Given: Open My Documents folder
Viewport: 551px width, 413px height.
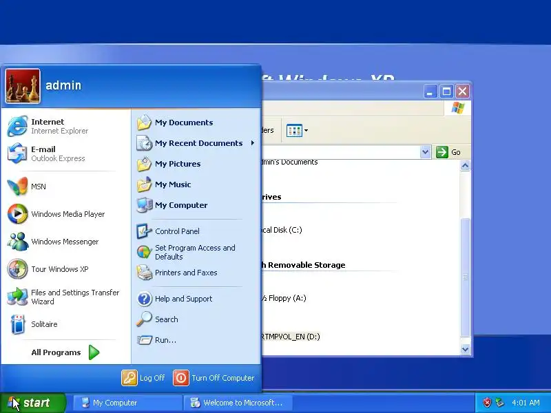Looking at the screenshot, I should 196,123.
